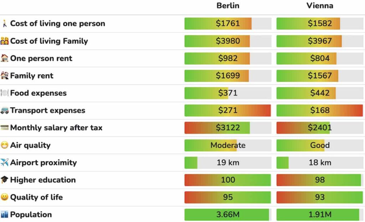The image size is (365, 222).
Task: Click the walking person icon beside Cost of living
Action: point(5,24)
